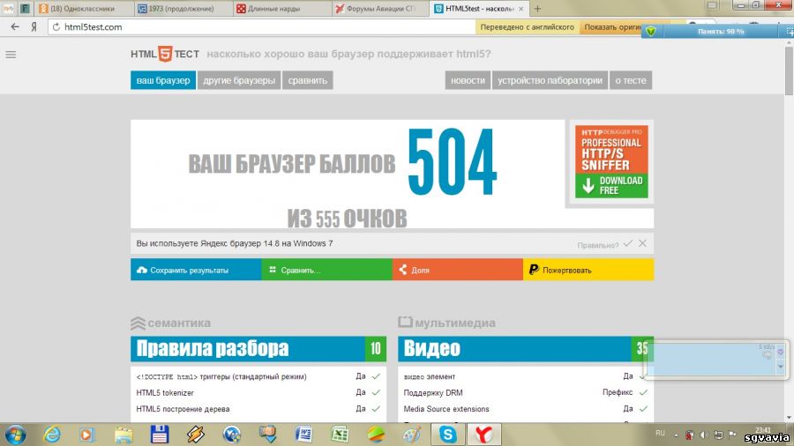The width and height of the screenshot is (794, 446).
Task: Open the 'другие браузеры' page tab
Action: coord(239,80)
